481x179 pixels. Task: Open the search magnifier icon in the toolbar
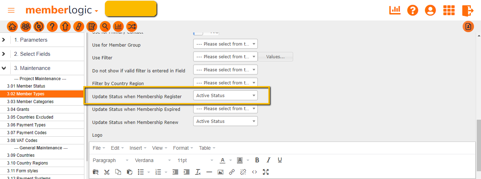105,26
